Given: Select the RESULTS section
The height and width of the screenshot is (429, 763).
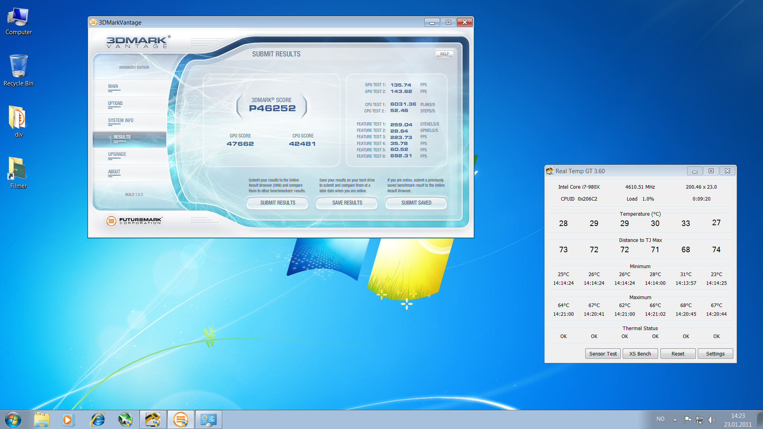Looking at the screenshot, I should click(x=130, y=139).
